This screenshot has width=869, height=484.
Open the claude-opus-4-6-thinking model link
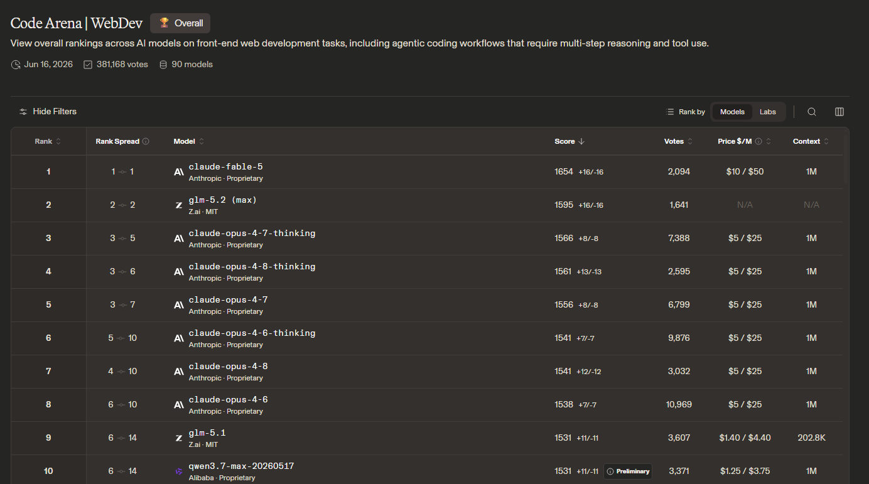click(252, 333)
